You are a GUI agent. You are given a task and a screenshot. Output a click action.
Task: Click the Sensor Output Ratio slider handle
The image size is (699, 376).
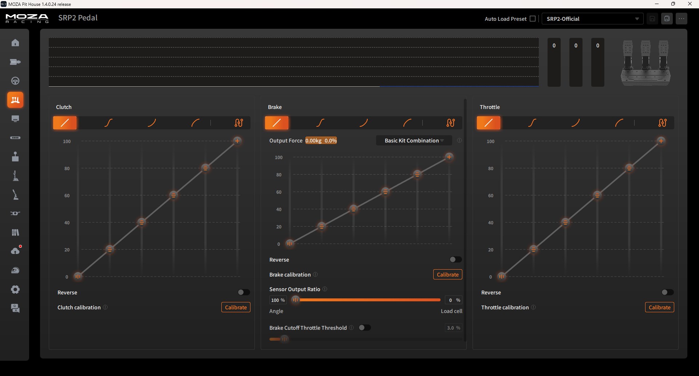click(x=296, y=300)
